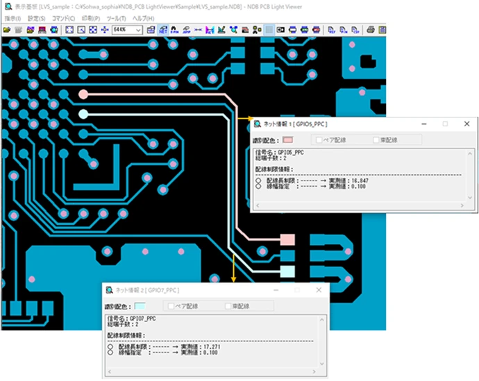
Task: Click the first zoom icon left of the pan tool
Action: coord(69,30)
